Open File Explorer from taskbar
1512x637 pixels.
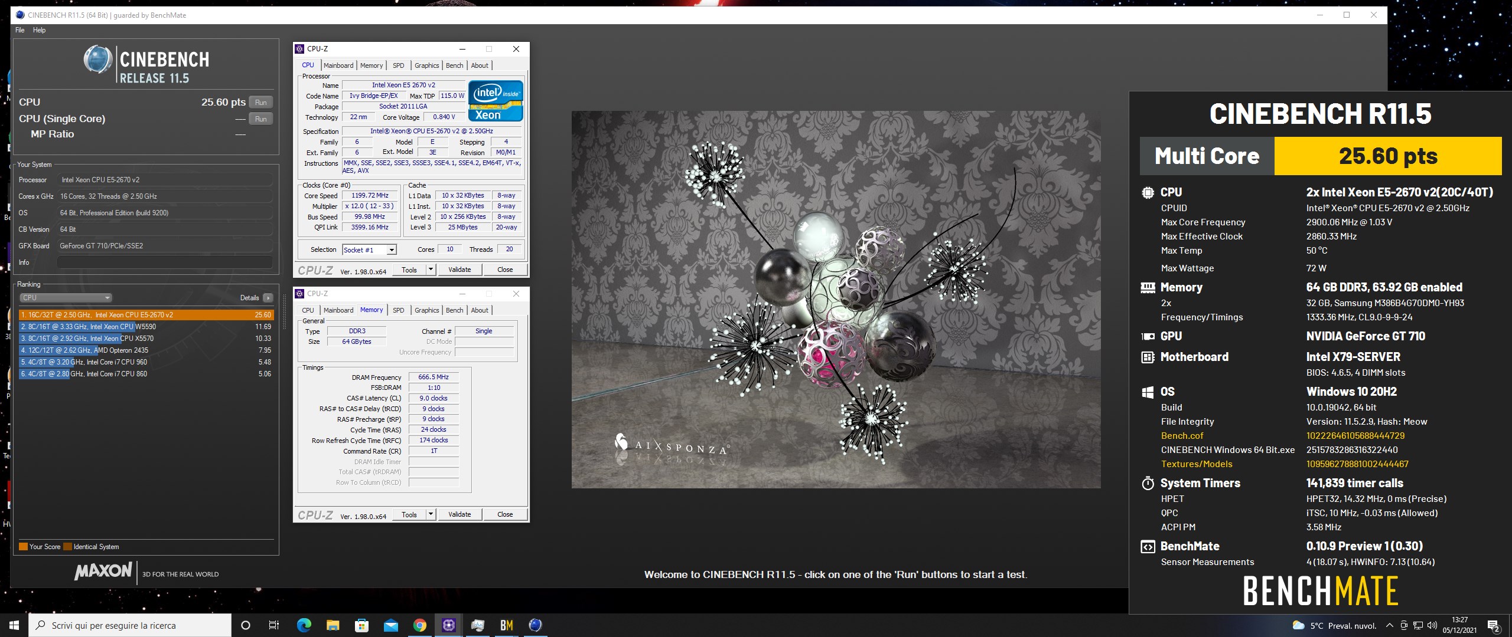(333, 625)
